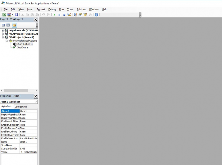Open Find with the binoculars icon
Screen dimensions: 222x165
click(x=37, y=15)
